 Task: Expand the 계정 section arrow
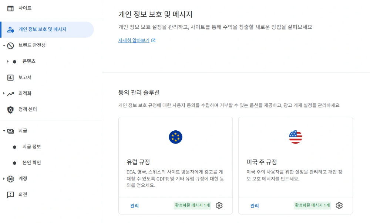4,179
